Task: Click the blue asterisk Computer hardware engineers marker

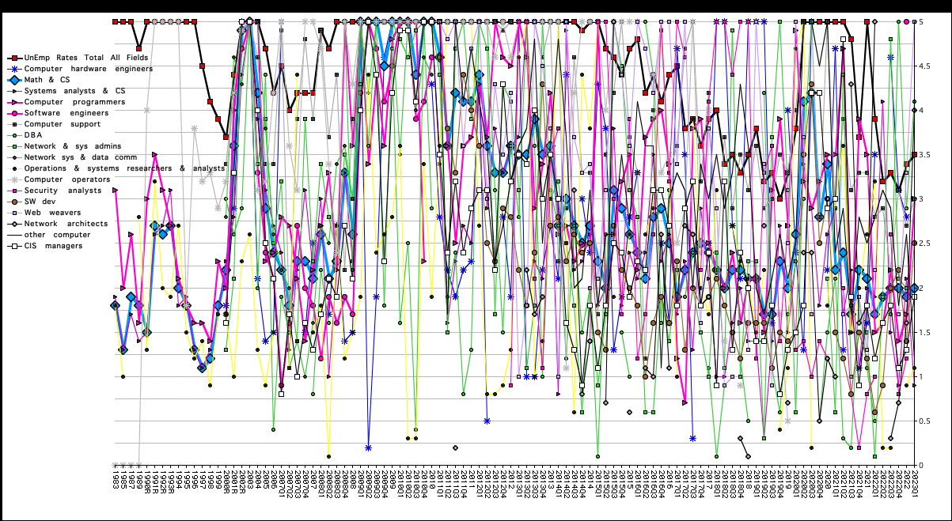Action: [13, 69]
